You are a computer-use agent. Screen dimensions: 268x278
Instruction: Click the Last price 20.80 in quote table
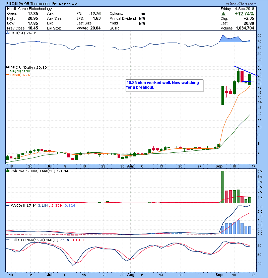[x=249, y=23]
